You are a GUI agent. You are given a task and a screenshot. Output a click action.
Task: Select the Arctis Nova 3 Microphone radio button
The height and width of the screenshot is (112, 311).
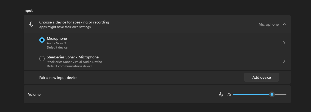pyautogui.click(x=42, y=40)
